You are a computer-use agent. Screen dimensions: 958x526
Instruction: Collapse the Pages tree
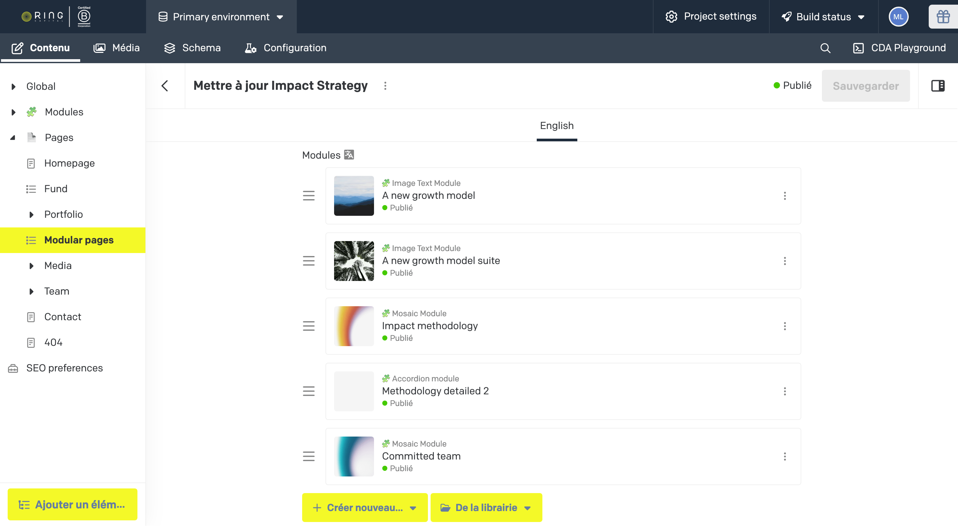tap(13, 137)
